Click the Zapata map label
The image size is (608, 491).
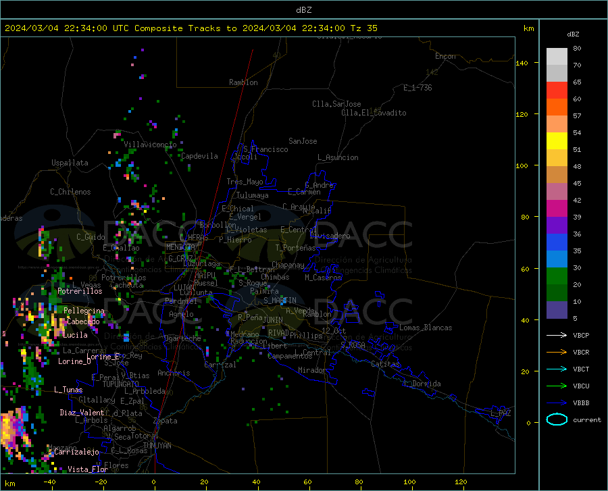[x=166, y=421]
